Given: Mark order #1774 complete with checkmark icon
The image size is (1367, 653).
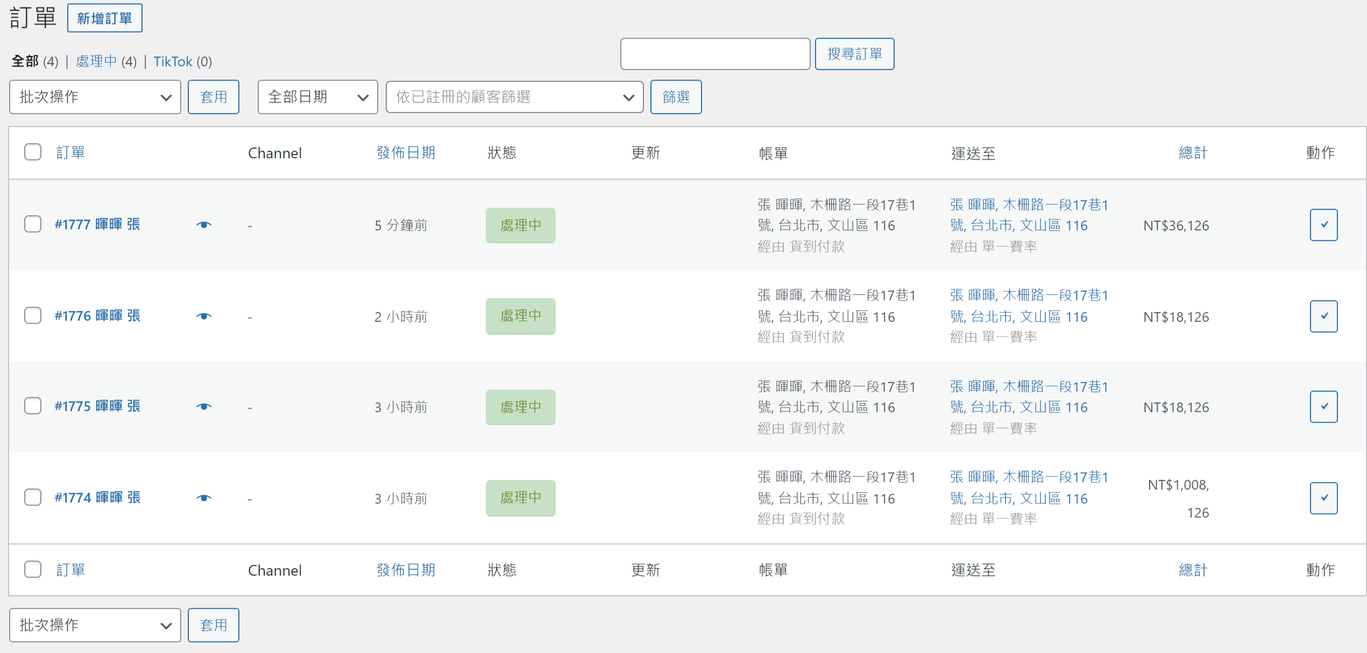Looking at the screenshot, I should (x=1323, y=498).
